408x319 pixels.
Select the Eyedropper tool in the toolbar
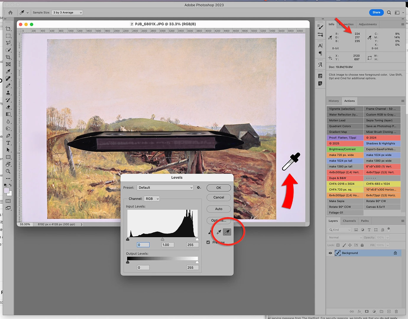[8, 71]
